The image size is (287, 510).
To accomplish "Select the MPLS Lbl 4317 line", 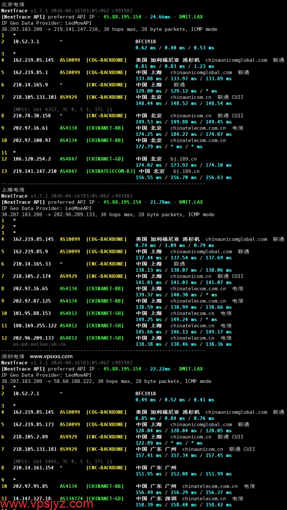I will click(x=62, y=109).
